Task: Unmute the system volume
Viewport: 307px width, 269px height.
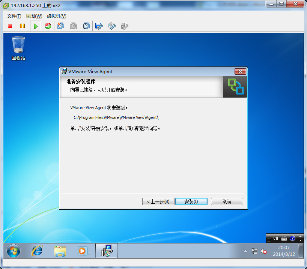Action: [x=264, y=251]
